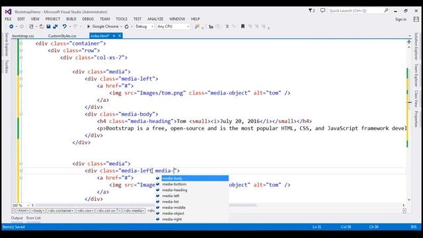Click the New Project toolbar icon
The image size is (423, 238).
click(31, 26)
